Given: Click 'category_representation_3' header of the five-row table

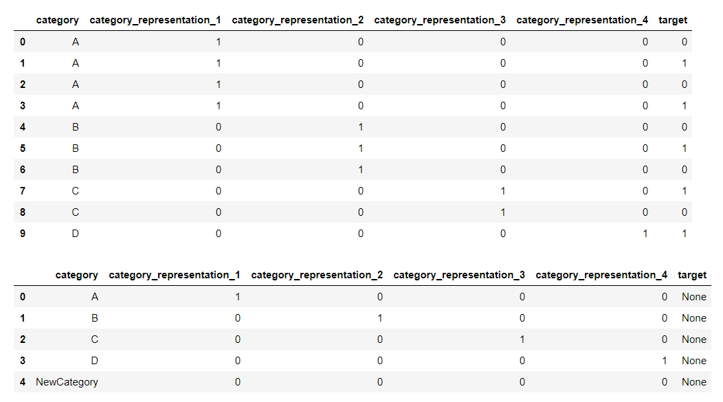Looking at the screenshot, I should [459, 276].
